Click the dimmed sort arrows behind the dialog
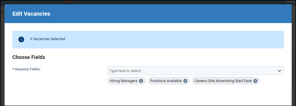The height and width of the screenshot is (106, 296). [x=2, y=50]
